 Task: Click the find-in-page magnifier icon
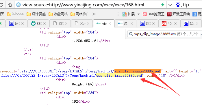pos(131,34)
